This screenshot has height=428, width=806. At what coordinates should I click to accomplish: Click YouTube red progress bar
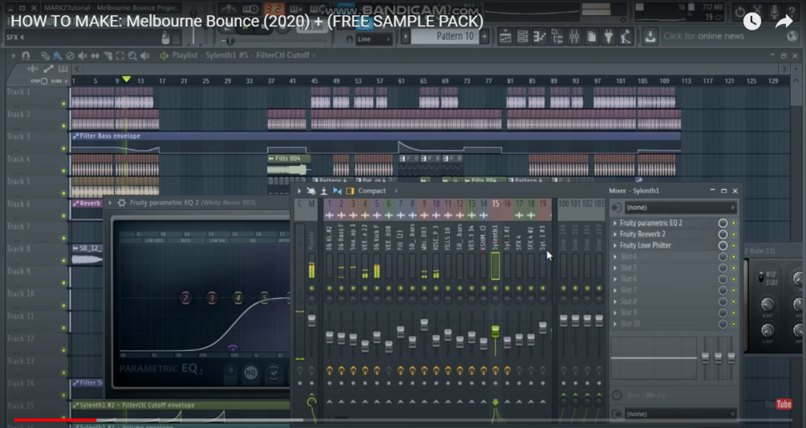click(55, 420)
